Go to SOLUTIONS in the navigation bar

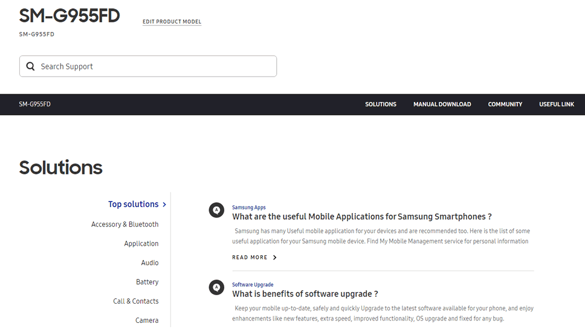pos(381,104)
